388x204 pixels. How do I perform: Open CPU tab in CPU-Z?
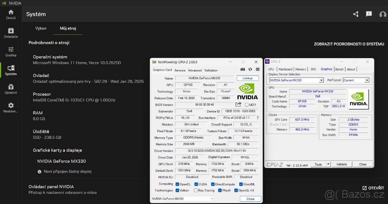point(271,69)
